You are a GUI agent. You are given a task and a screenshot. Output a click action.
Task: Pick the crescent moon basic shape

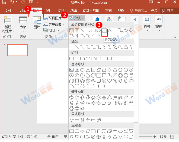(126, 80)
